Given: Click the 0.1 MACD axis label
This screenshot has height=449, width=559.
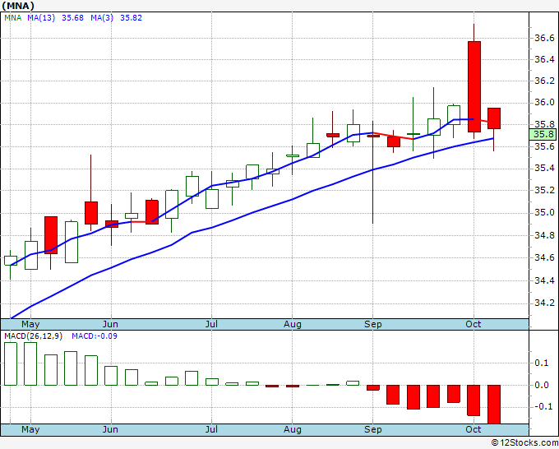Looking at the screenshot, I should 542,363.
